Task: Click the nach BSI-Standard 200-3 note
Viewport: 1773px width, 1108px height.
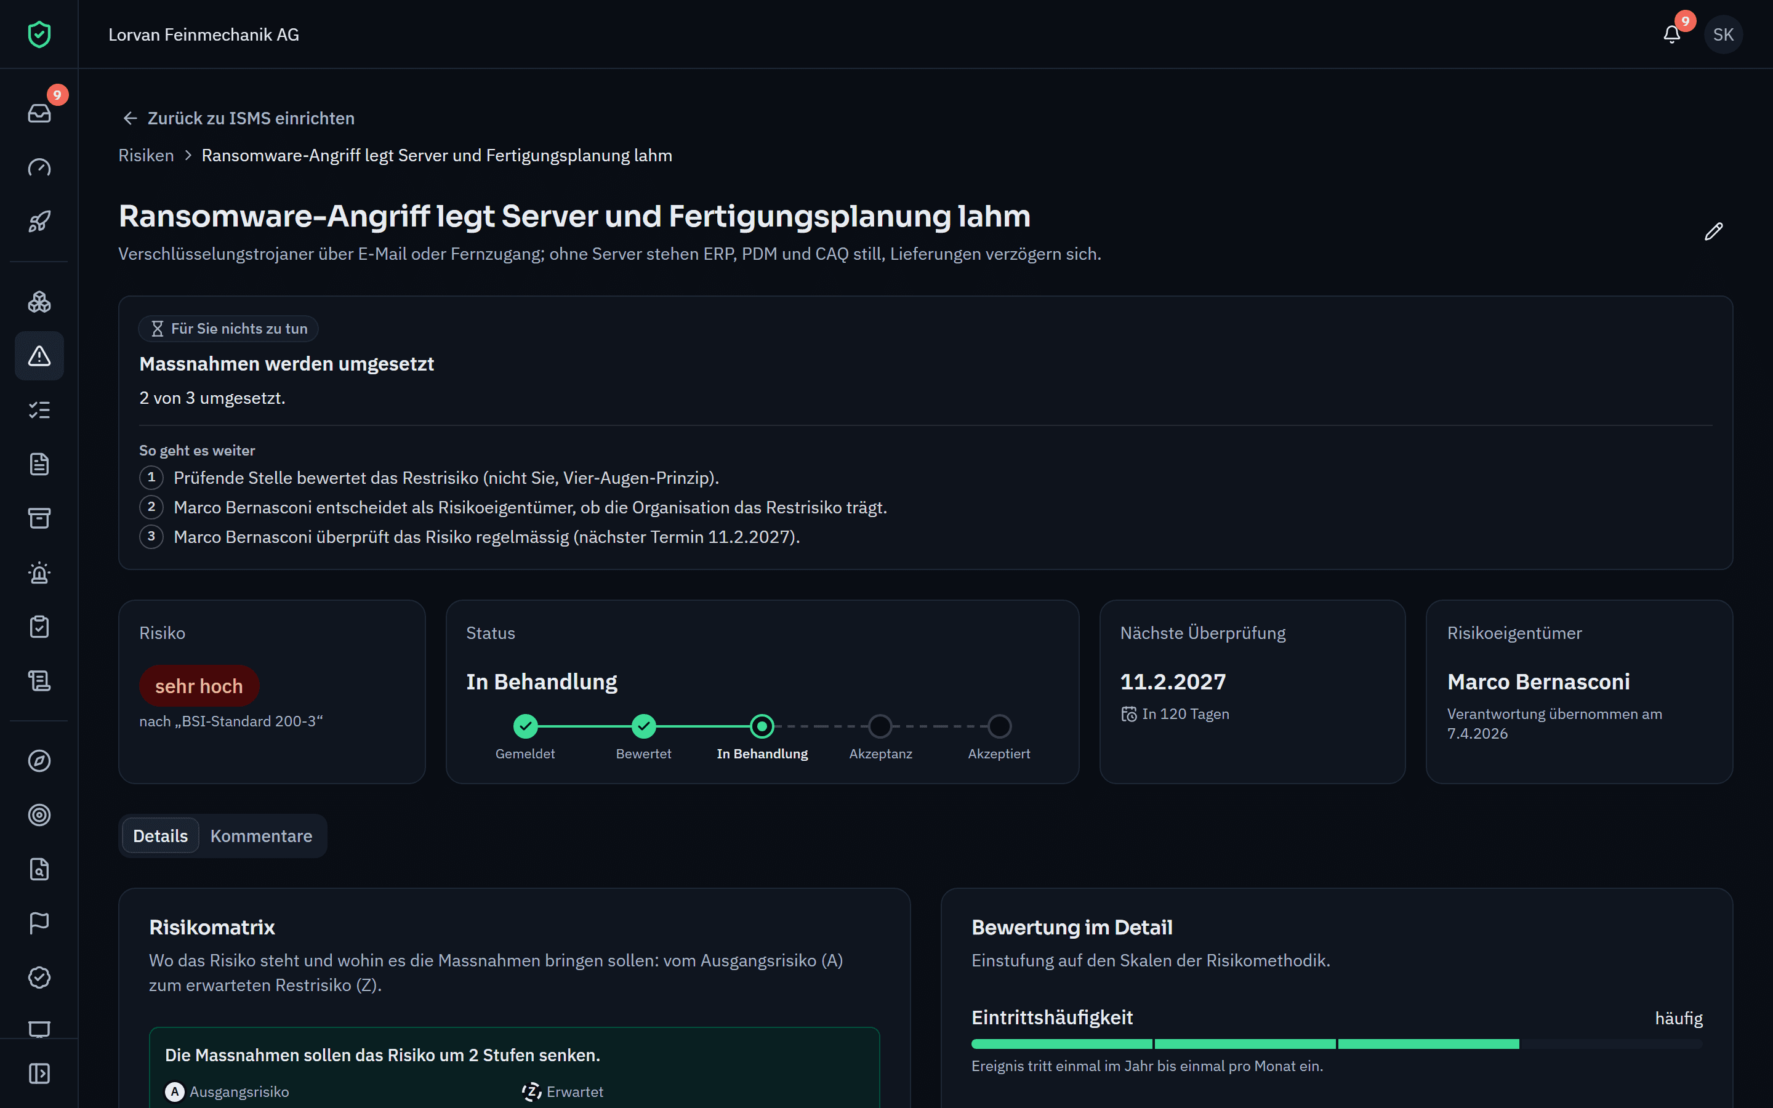Action: pos(231,721)
